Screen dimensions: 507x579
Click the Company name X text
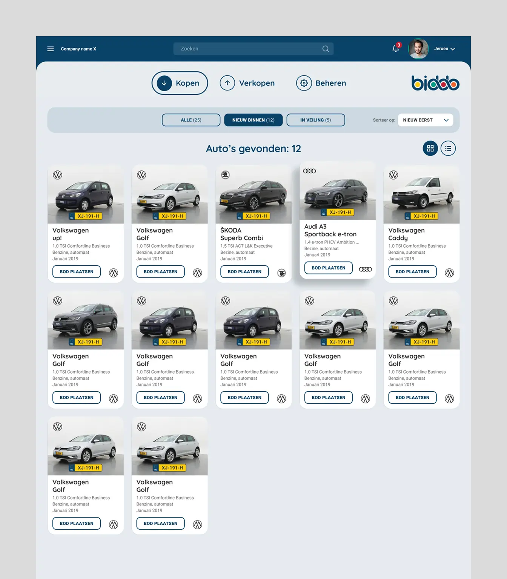coord(78,49)
